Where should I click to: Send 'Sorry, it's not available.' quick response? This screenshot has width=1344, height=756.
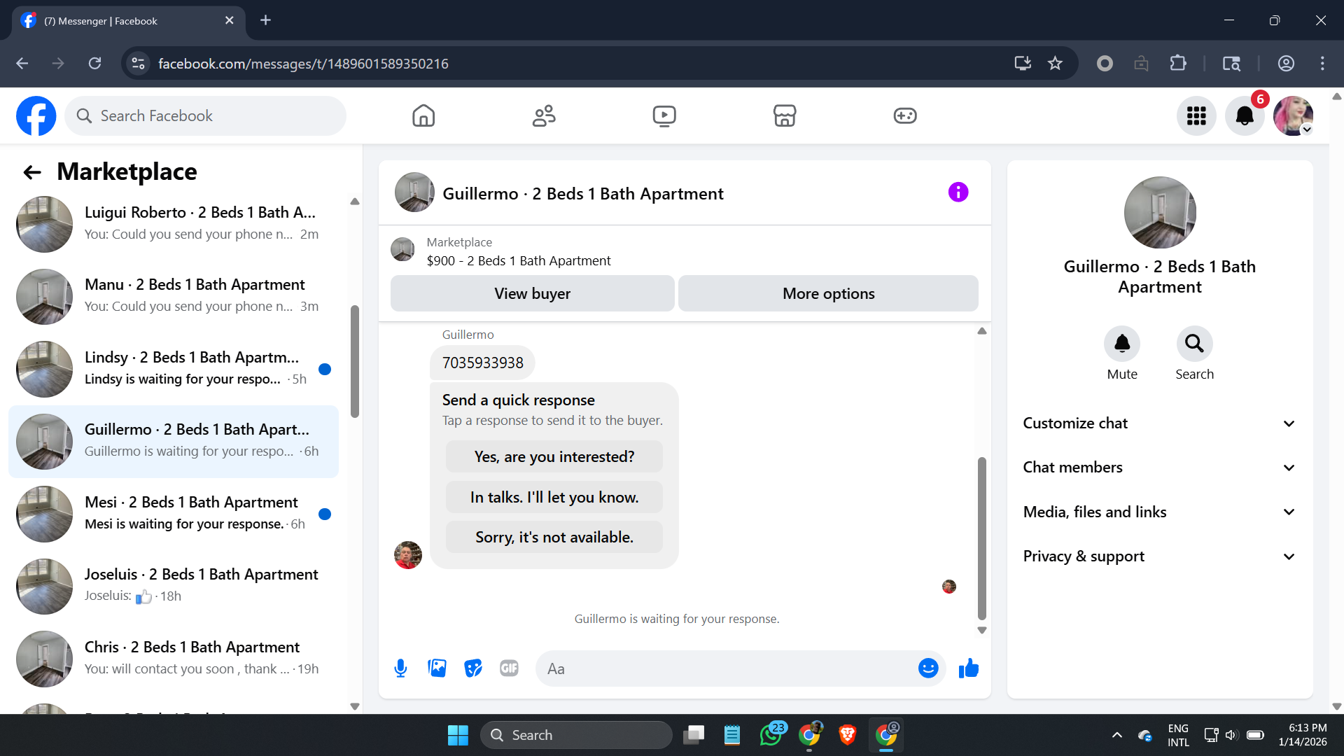[x=554, y=537]
